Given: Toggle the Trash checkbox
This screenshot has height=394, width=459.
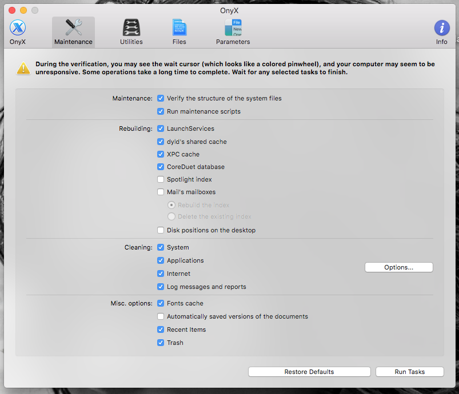Looking at the screenshot, I should (x=161, y=343).
